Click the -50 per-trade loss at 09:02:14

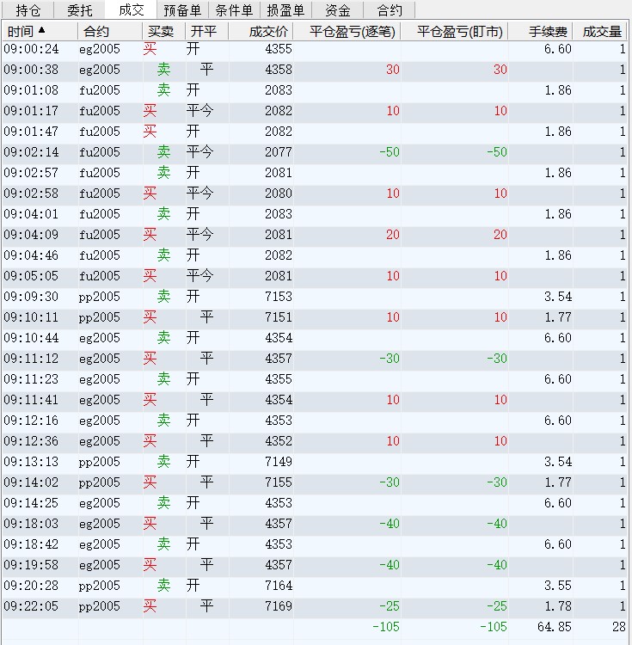tap(389, 152)
